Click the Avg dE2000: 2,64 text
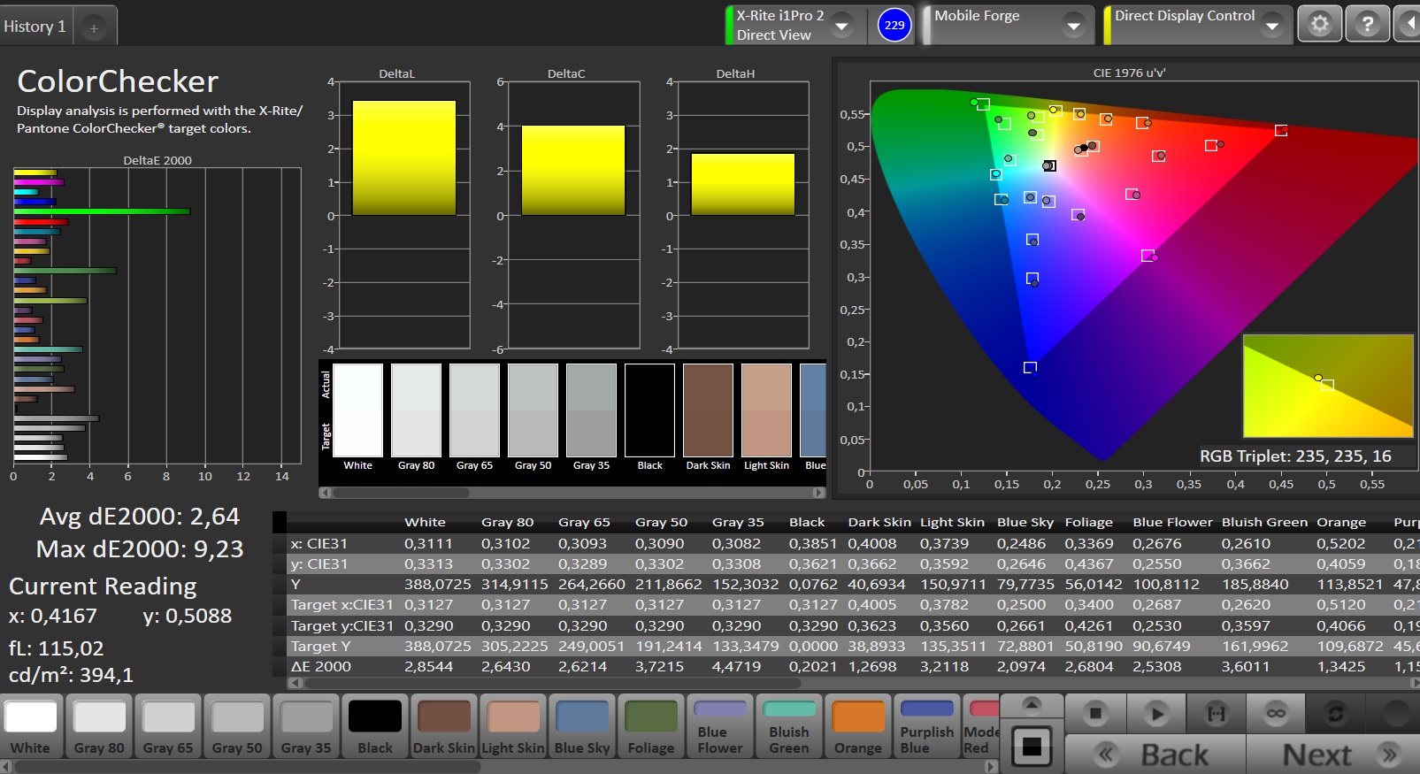 pyautogui.click(x=139, y=517)
